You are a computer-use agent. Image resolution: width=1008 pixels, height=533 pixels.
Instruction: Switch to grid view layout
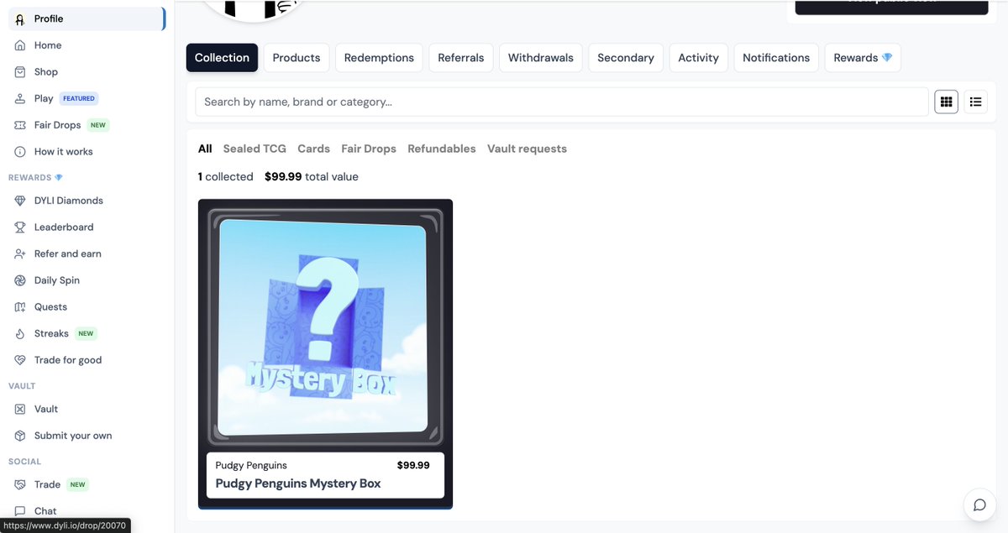point(947,102)
